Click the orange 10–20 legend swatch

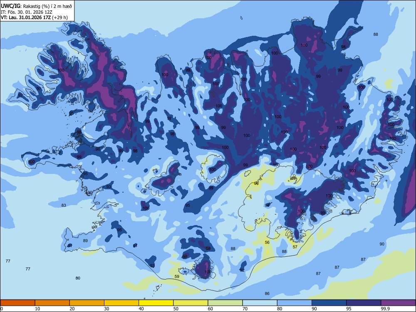[x=52, y=303]
